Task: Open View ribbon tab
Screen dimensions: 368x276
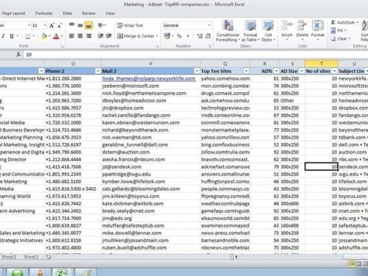Action: coord(110,13)
